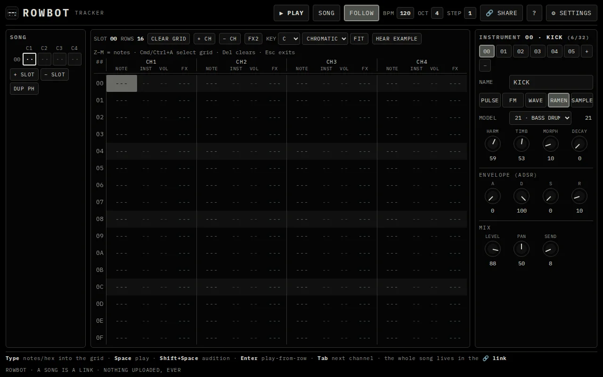Click the instrument name field KICK
Screen dimensions: 603x377
[551, 82]
